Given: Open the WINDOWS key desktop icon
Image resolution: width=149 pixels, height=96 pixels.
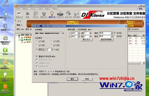Looking at the screenshot, I should (5, 65).
